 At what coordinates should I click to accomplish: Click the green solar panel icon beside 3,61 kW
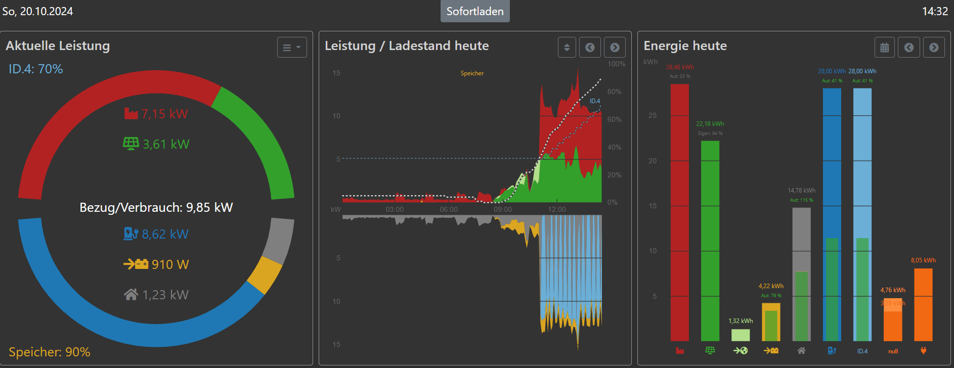pos(131,144)
